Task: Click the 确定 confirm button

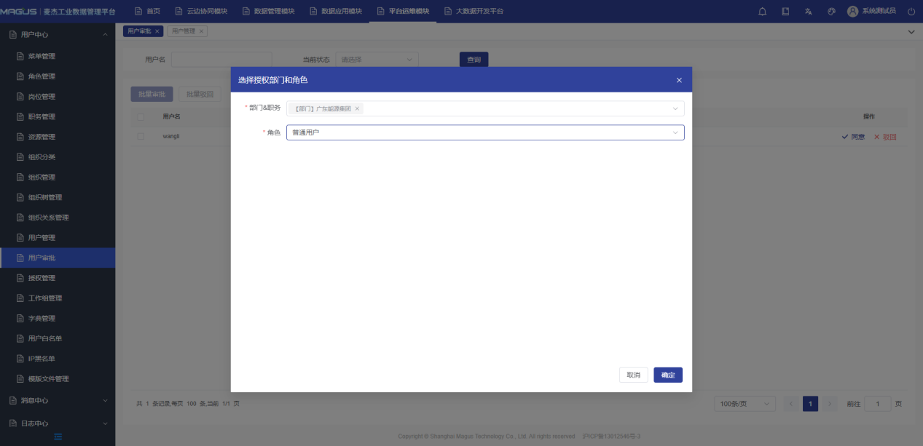Action: 667,375
